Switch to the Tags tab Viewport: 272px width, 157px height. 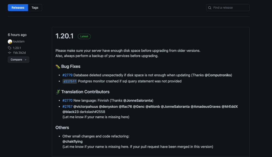[35, 8]
